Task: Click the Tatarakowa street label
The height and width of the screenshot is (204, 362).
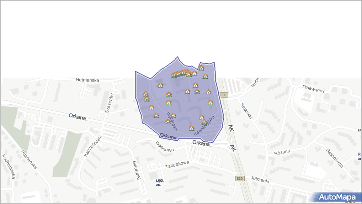Action: pos(177,165)
